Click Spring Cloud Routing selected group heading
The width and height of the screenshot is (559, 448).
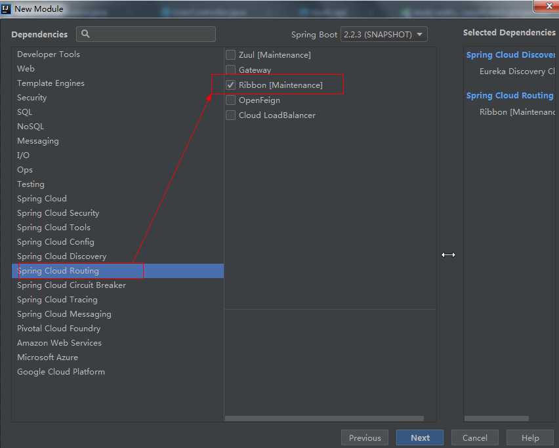(510, 96)
